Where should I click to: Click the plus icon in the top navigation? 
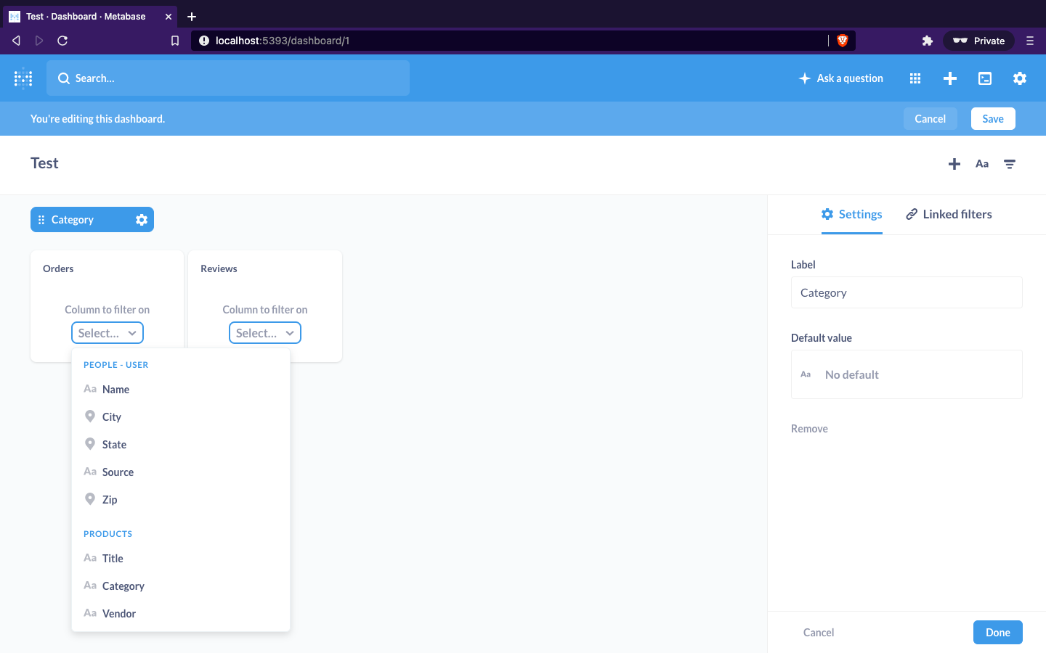coord(950,78)
